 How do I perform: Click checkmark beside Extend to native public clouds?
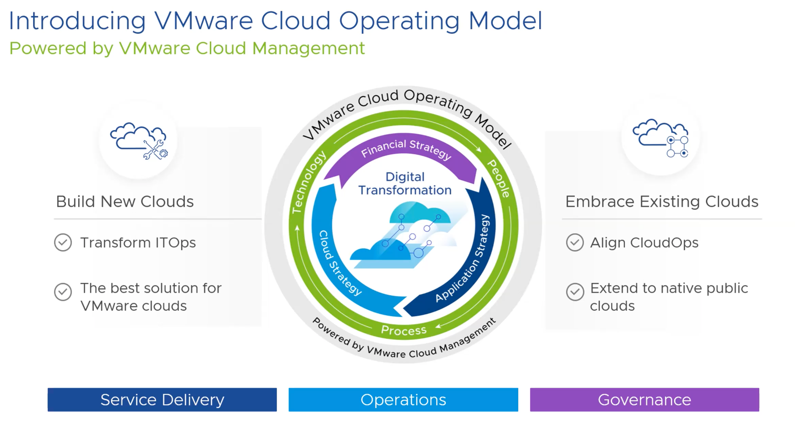575,292
